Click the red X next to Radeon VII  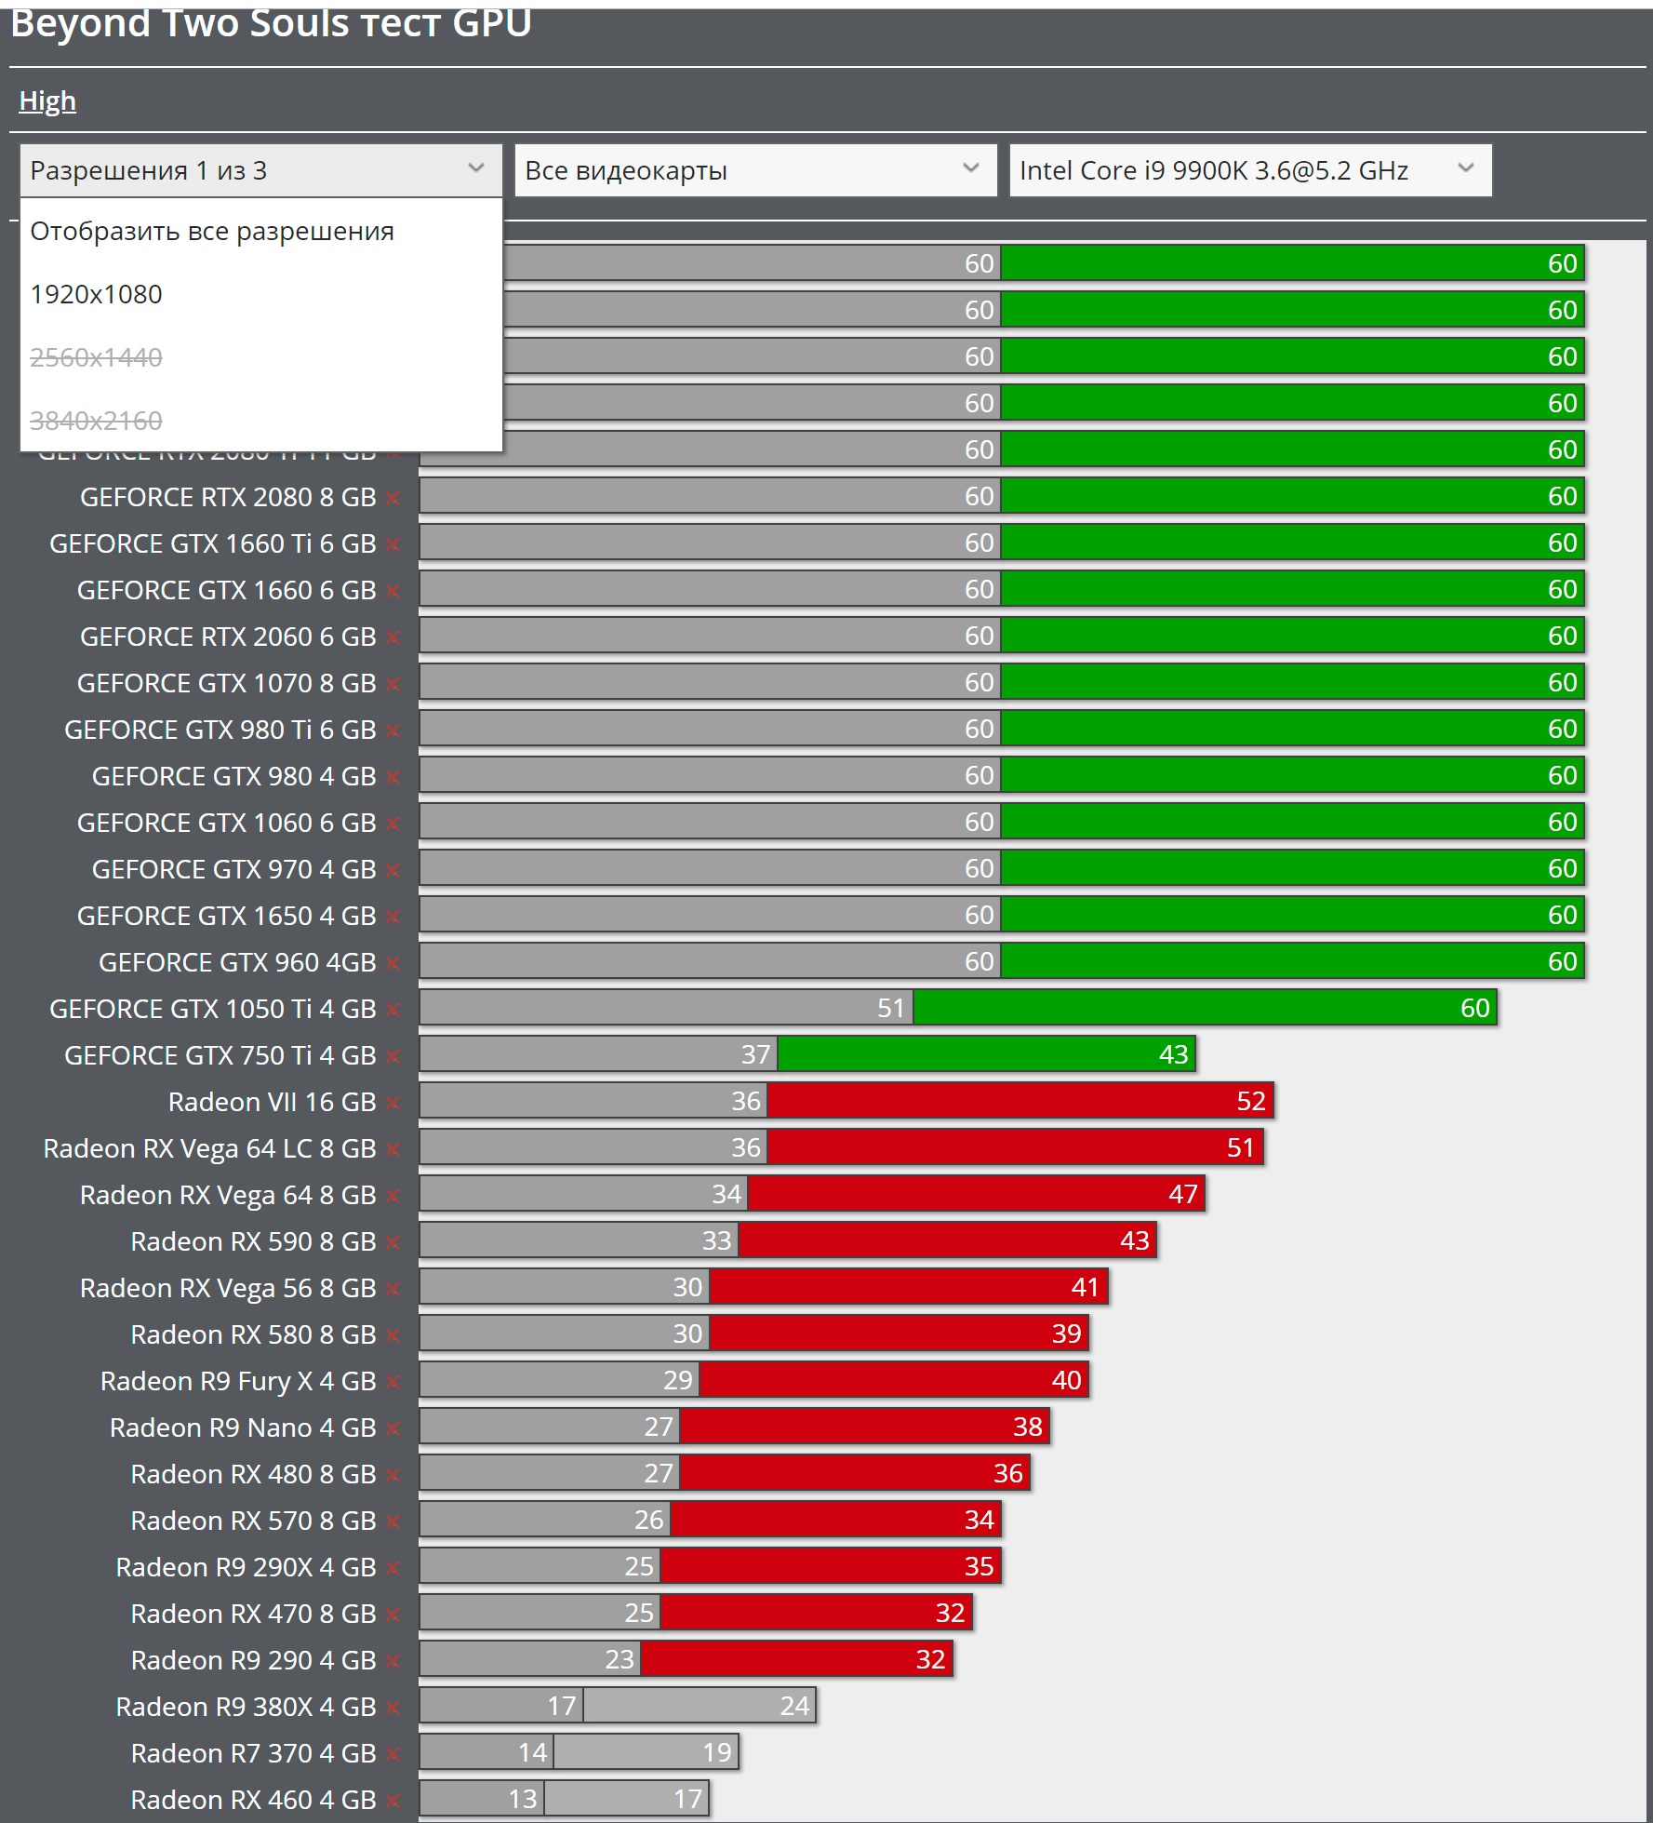coord(393,1103)
